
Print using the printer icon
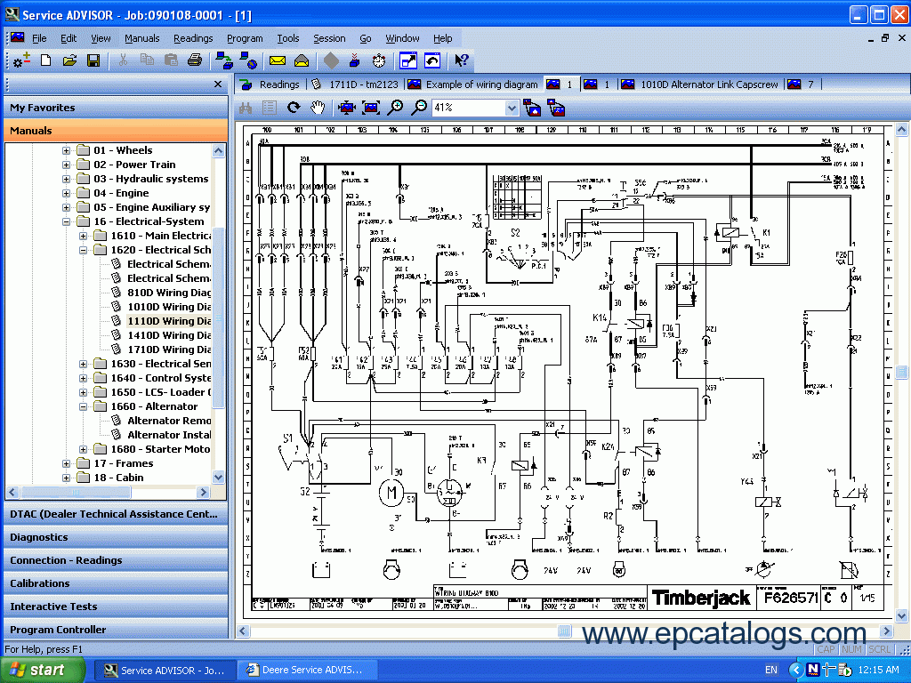195,60
